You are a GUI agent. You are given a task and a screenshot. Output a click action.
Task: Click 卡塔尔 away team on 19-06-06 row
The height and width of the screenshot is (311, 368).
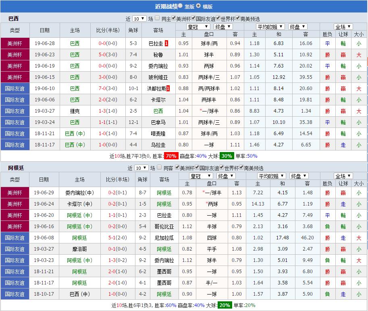158,99
